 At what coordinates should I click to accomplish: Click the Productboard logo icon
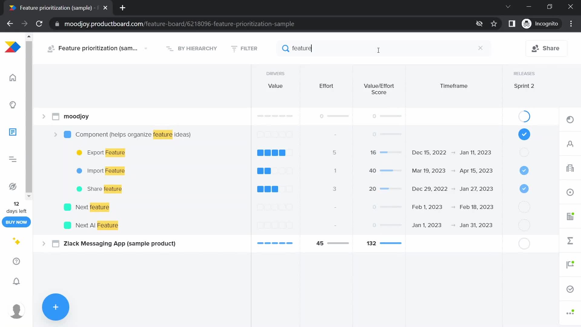[x=13, y=47]
